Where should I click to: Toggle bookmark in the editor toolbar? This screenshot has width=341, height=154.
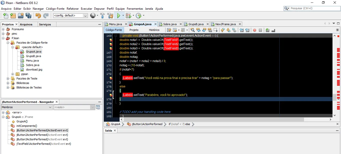tap(234, 30)
